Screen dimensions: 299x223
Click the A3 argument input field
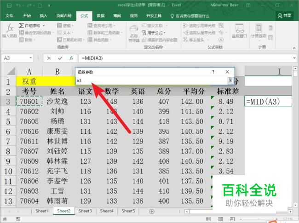pos(152,80)
